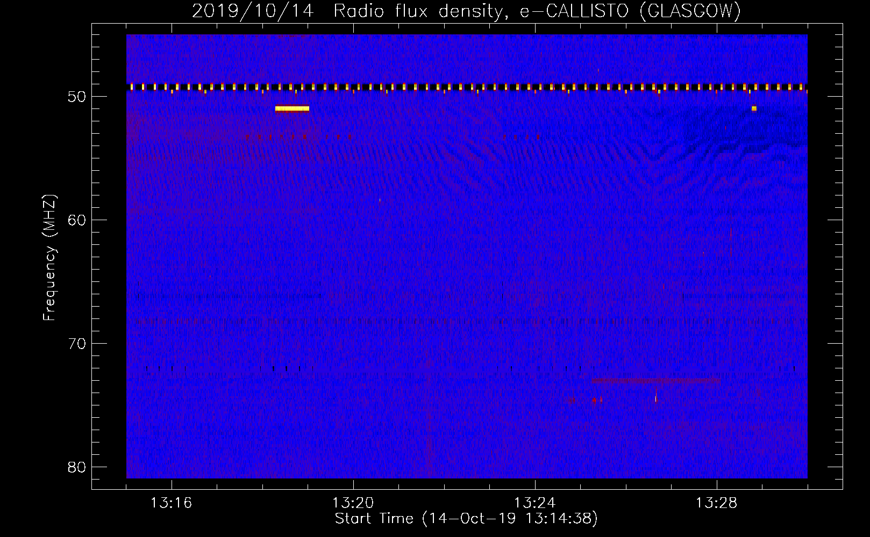Screen dimensions: 870x537
Task: Click the long yellow burst bar near 51 MHz
Action: [x=292, y=108]
